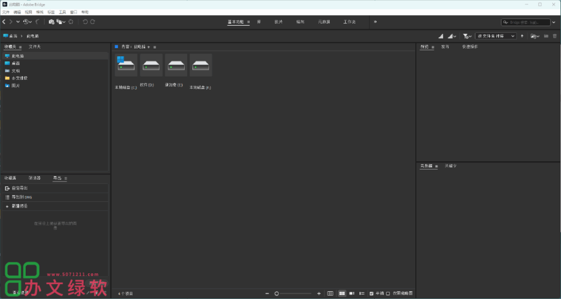Viewport: 561px width, 299px height.
Task: Click the delete trash icon
Action: 555,36
